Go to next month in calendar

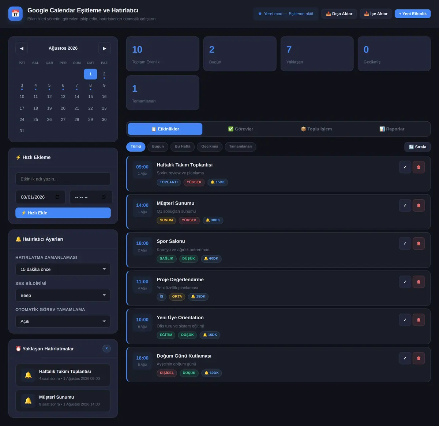105,48
